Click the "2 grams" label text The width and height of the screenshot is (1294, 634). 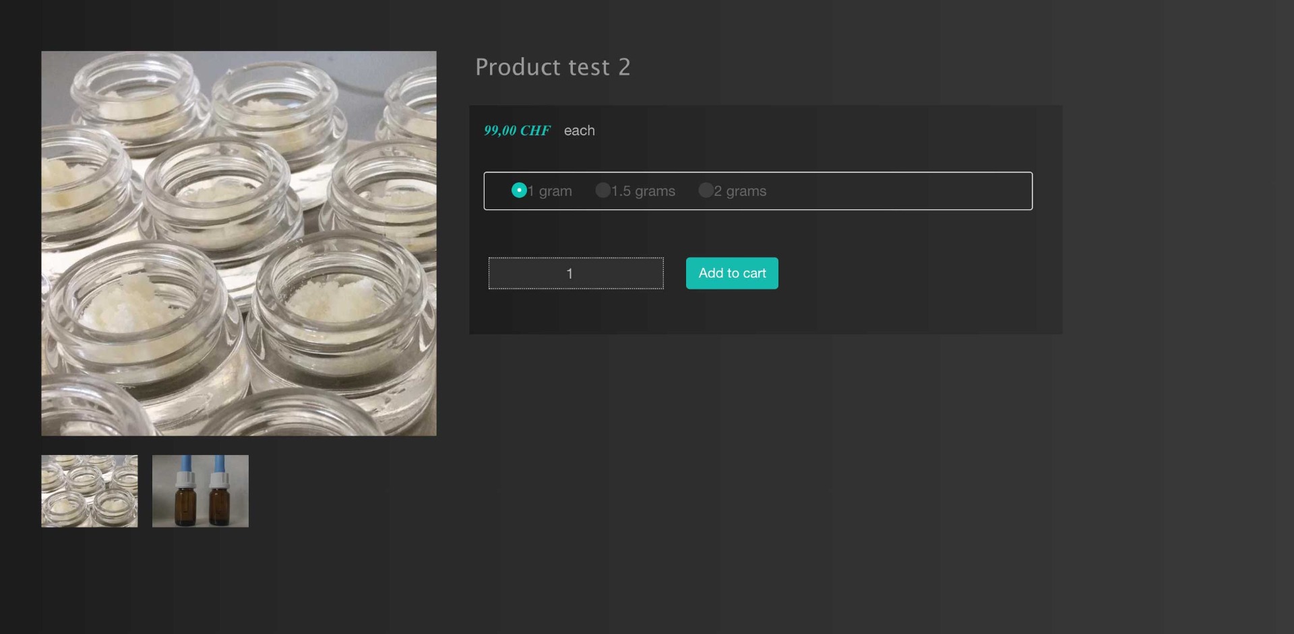click(740, 191)
